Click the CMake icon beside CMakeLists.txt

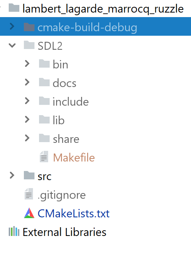29,213
